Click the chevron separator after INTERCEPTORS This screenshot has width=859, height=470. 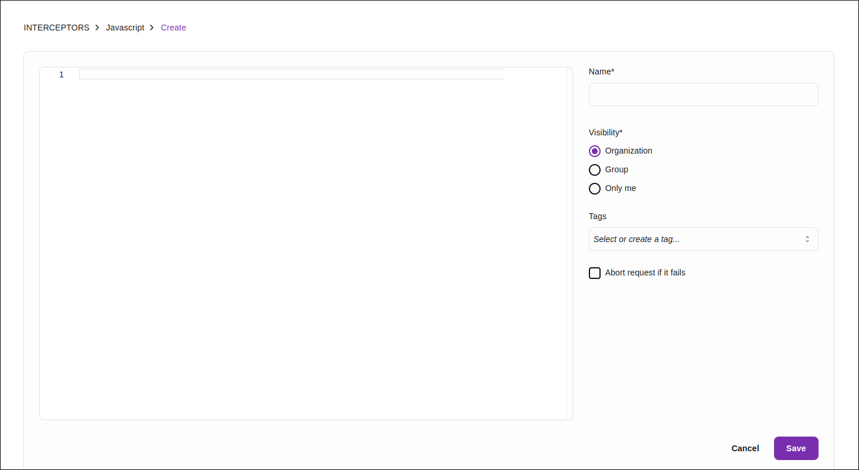tap(97, 28)
